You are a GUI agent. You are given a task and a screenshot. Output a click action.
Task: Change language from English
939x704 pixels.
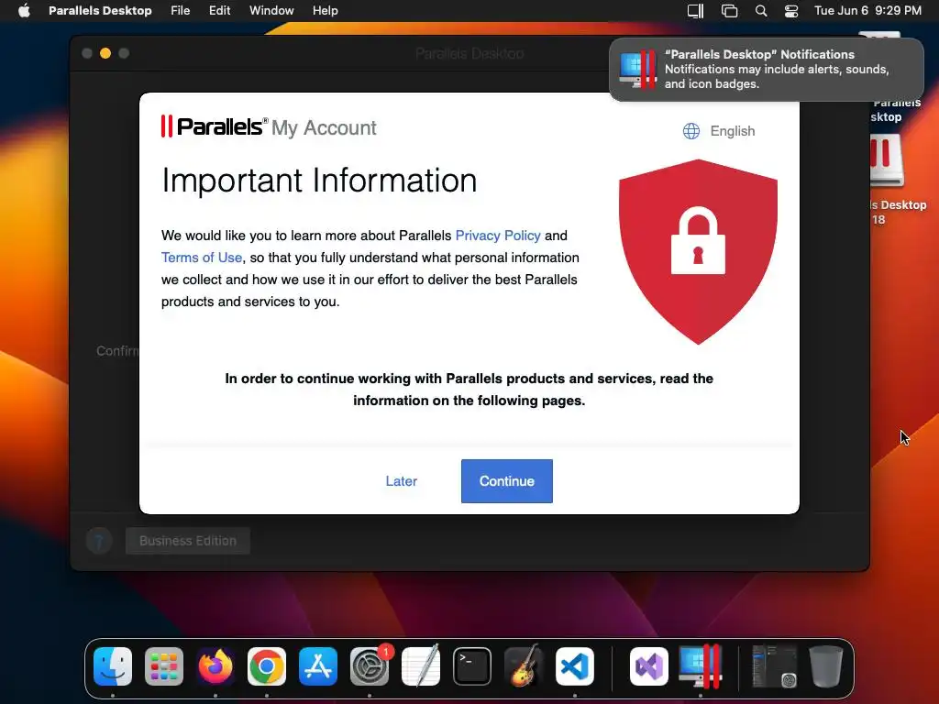732,131
